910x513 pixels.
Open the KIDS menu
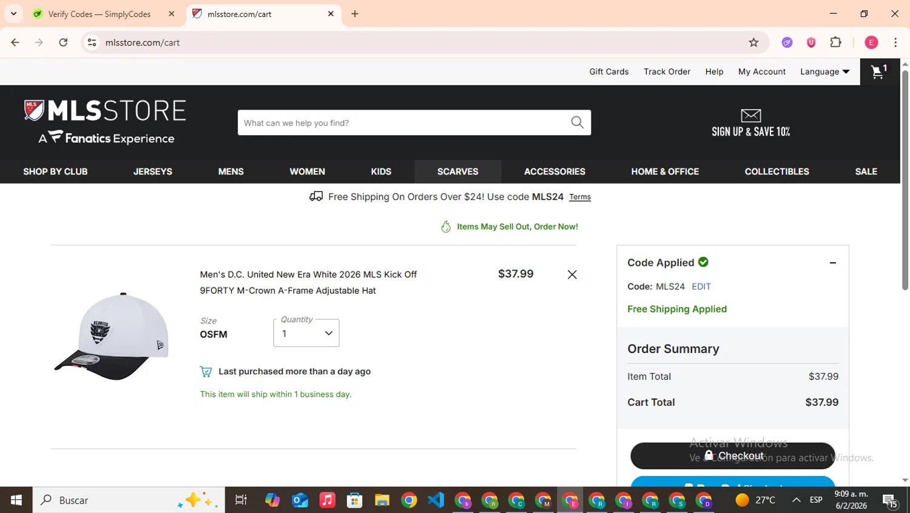[x=381, y=171]
